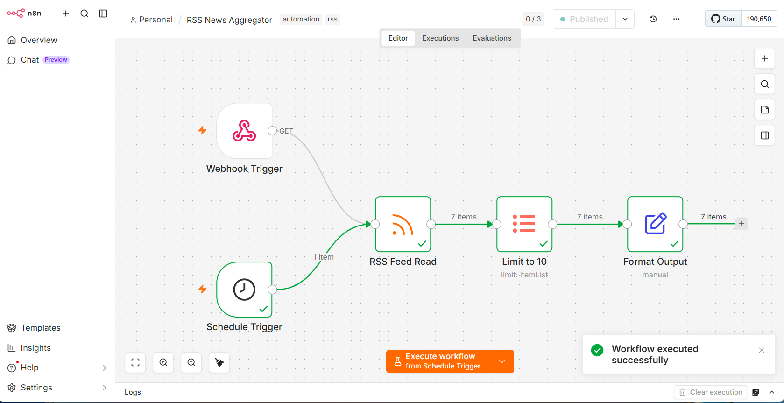Click the Published button
The width and height of the screenshot is (784, 403).
[x=584, y=19]
